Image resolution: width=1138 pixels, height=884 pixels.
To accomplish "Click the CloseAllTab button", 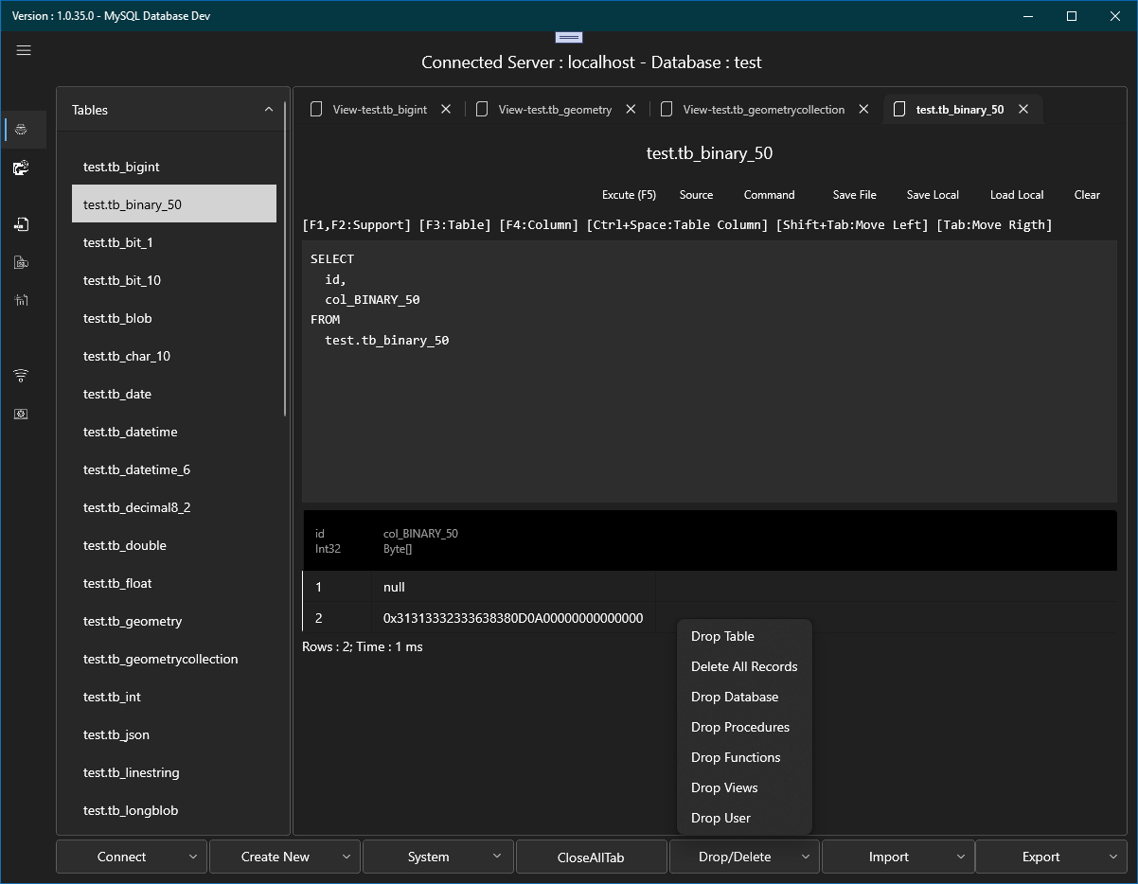I will (591, 857).
